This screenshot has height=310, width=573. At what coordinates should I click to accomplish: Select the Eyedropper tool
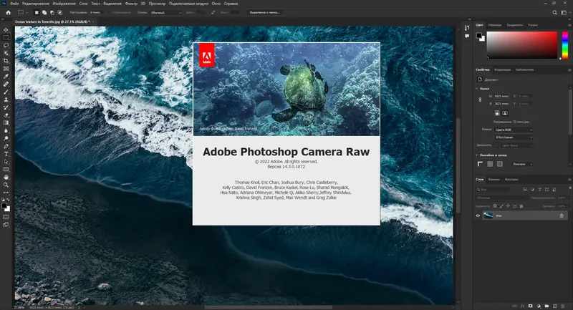point(6,76)
